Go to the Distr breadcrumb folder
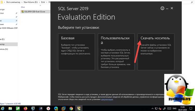Screen dimensions: 195x111 tap(43, 2)
